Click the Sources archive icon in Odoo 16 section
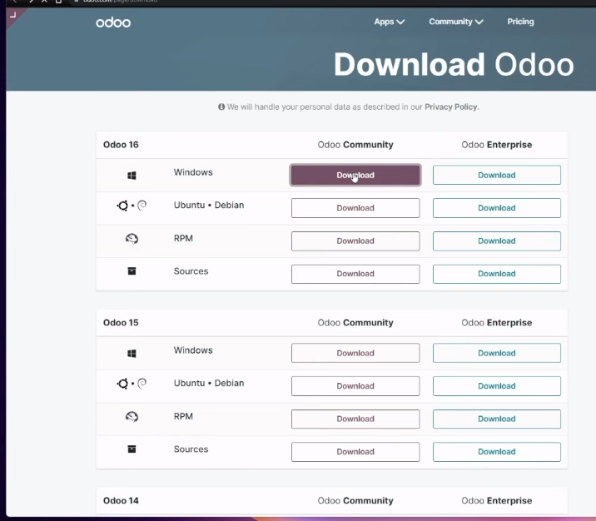The width and height of the screenshot is (596, 521). point(132,271)
